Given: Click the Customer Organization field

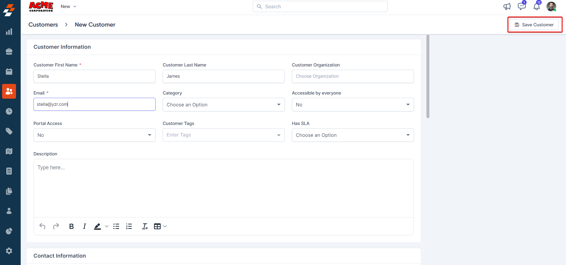Looking at the screenshot, I should (353, 76).
